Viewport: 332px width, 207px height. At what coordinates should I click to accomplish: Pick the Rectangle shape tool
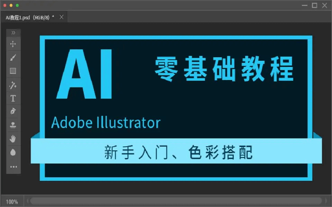pos(13,71)
